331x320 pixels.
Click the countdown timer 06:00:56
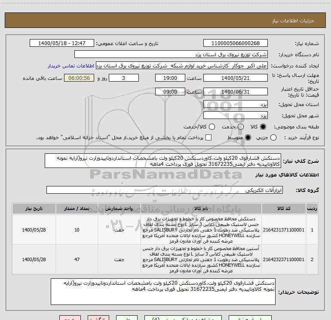point(79,78)
